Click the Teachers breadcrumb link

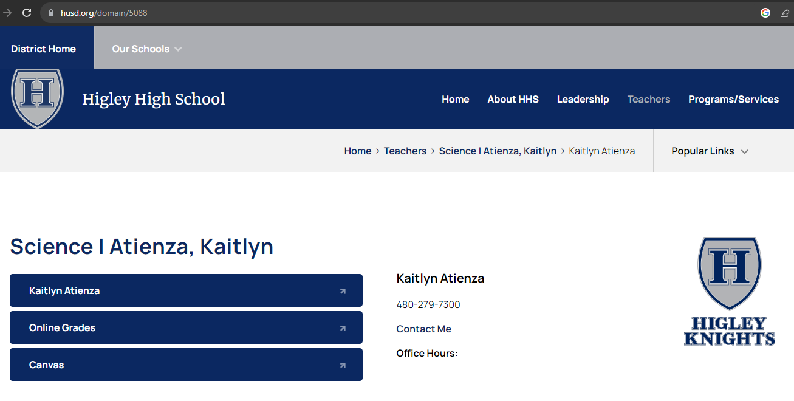coord(405,151)
